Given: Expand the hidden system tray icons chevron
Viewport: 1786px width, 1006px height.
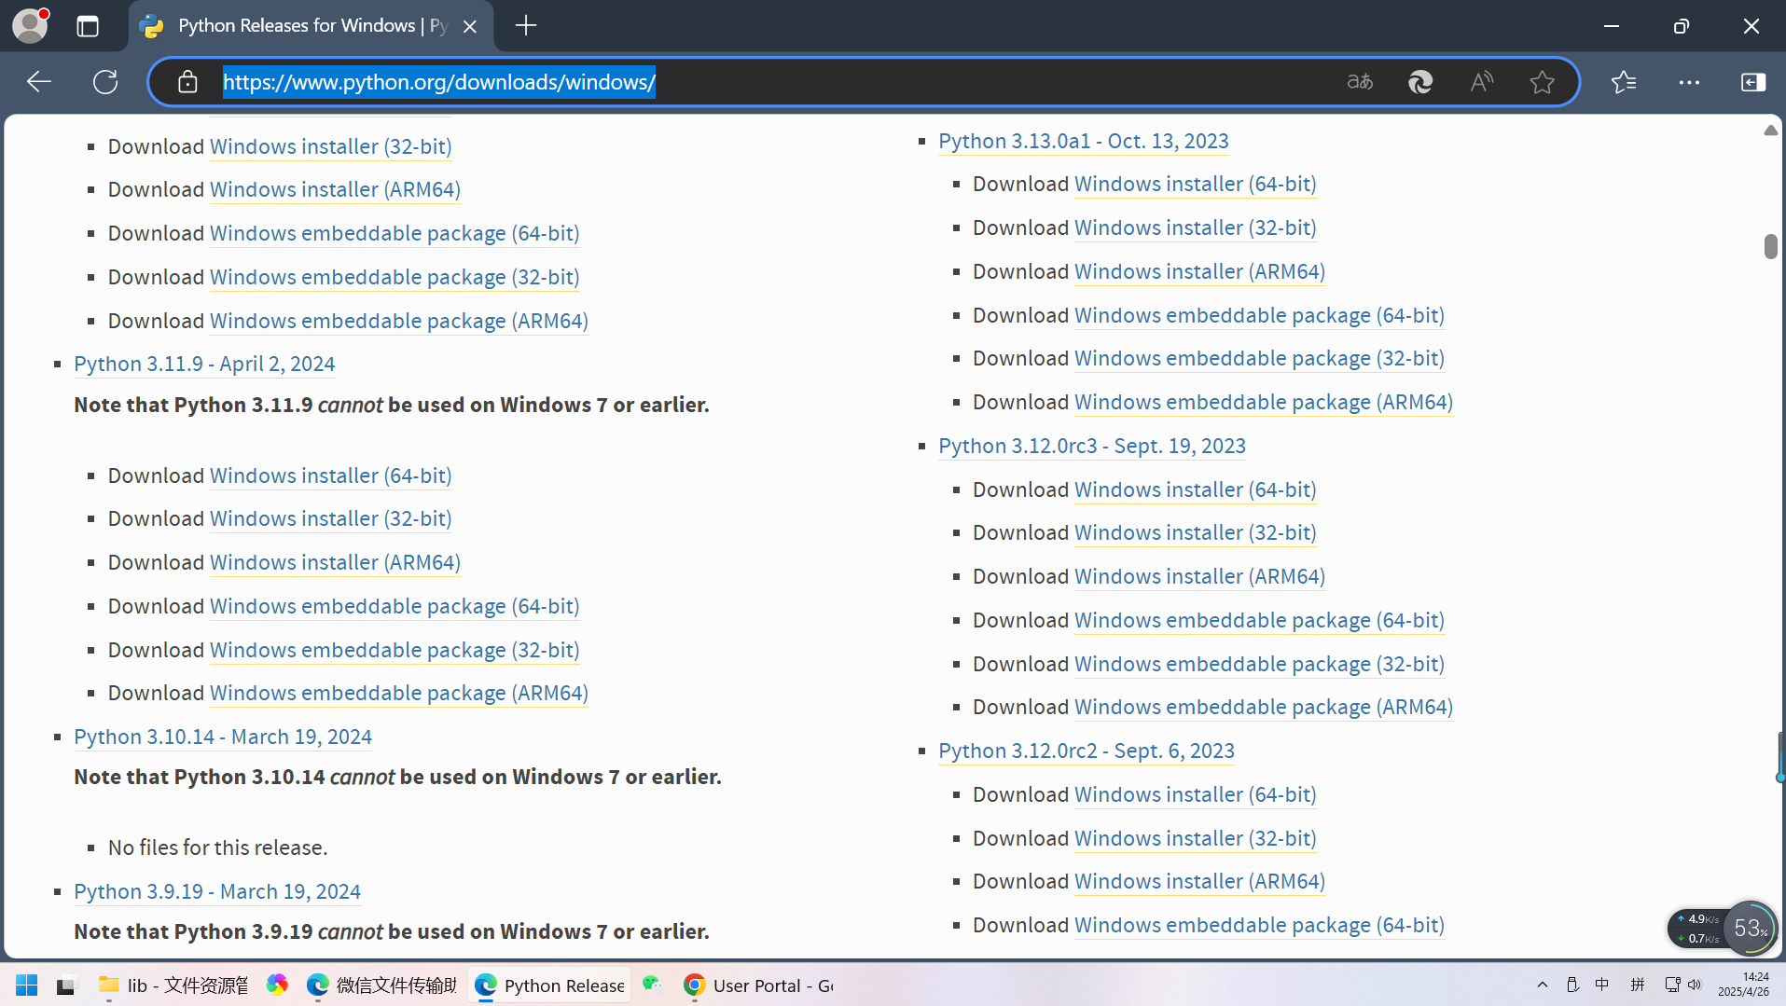Looking at the screenshot, I should pyautogui.click(x=1543, y=985).
